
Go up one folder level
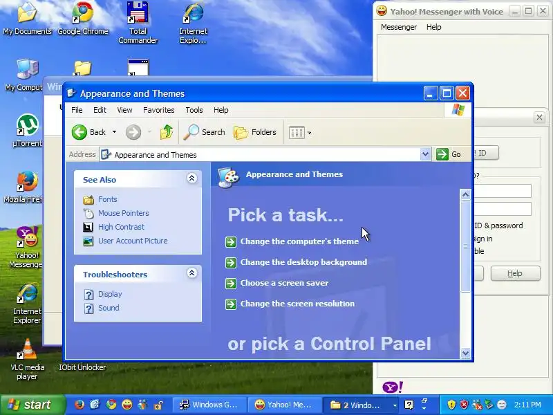(167, 132)
